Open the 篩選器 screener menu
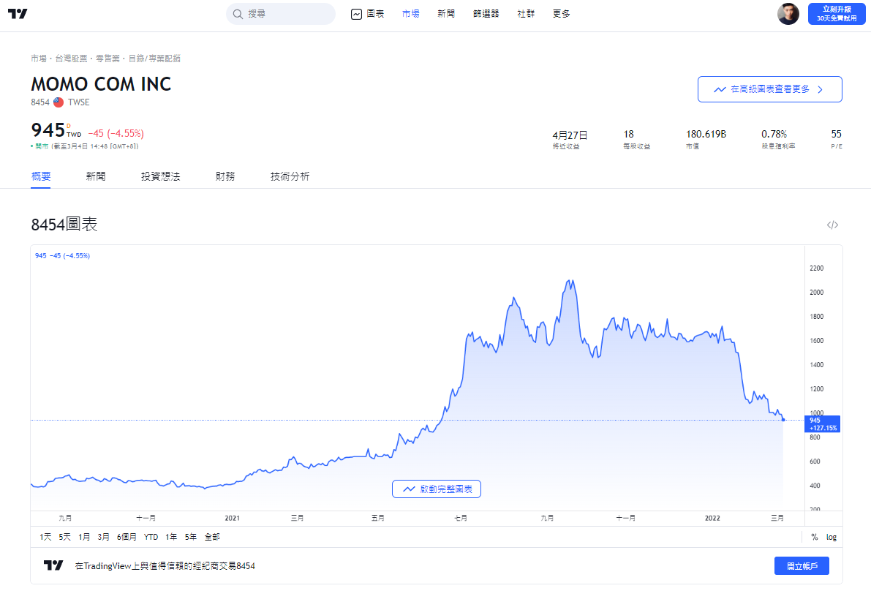Viewport: 871px width, 591px height. pyautogui.click(x=486, y=14)
